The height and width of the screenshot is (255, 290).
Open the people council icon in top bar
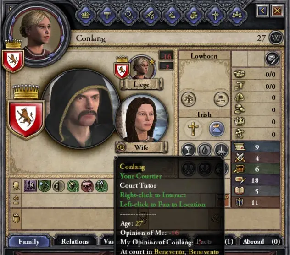[237, 15]
